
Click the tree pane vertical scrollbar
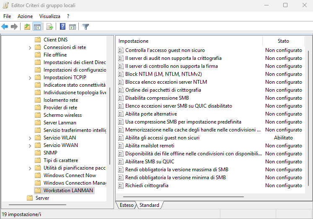[x=110, y=126]
